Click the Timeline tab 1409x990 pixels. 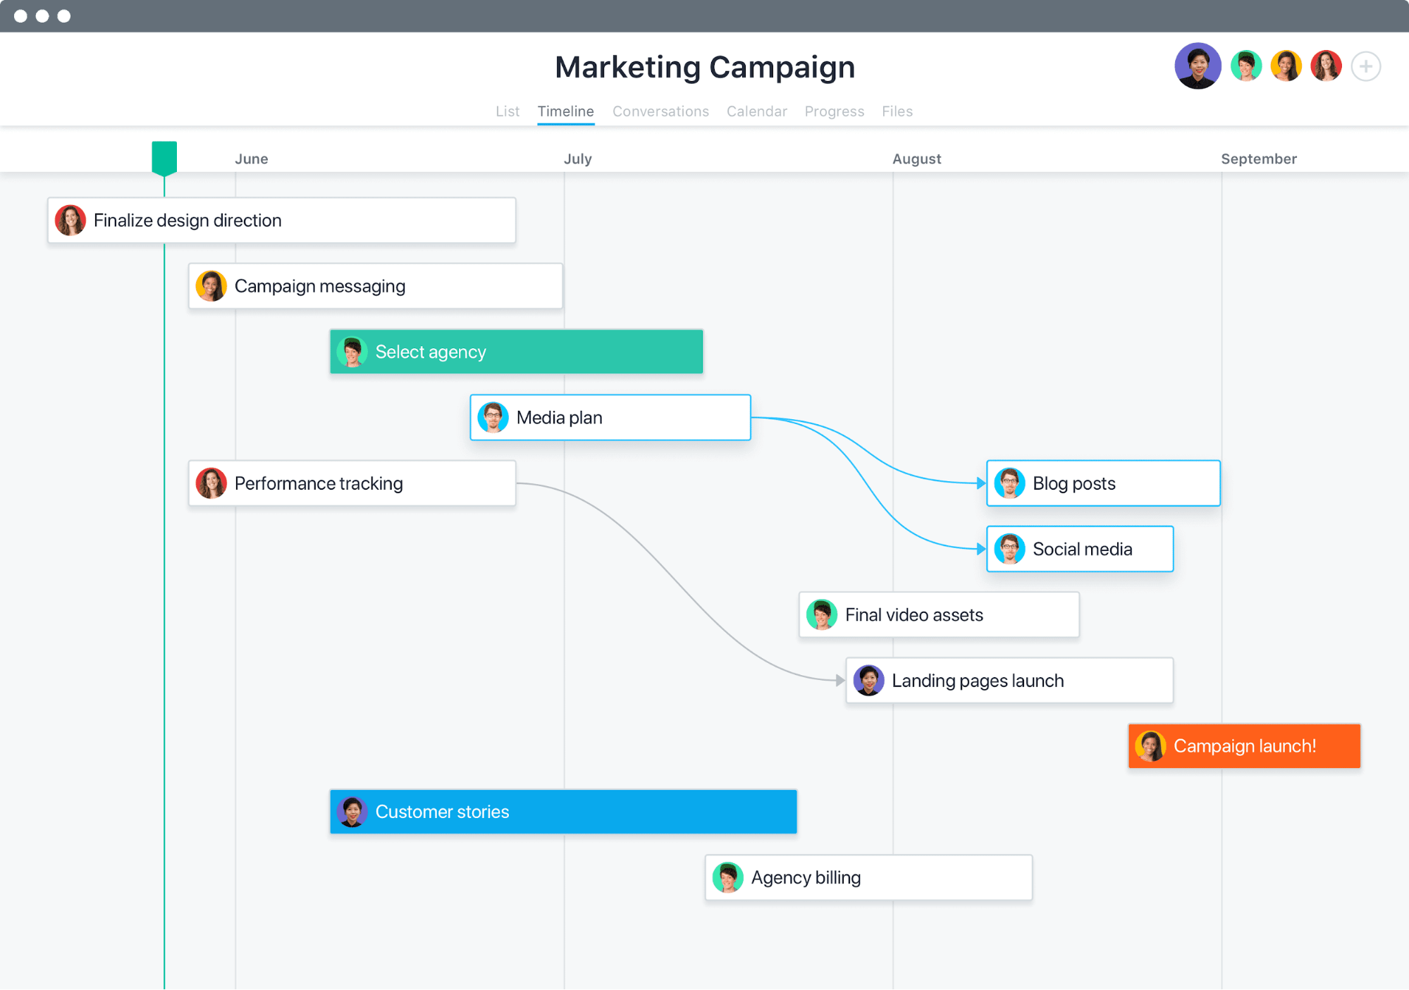(565, 111)
